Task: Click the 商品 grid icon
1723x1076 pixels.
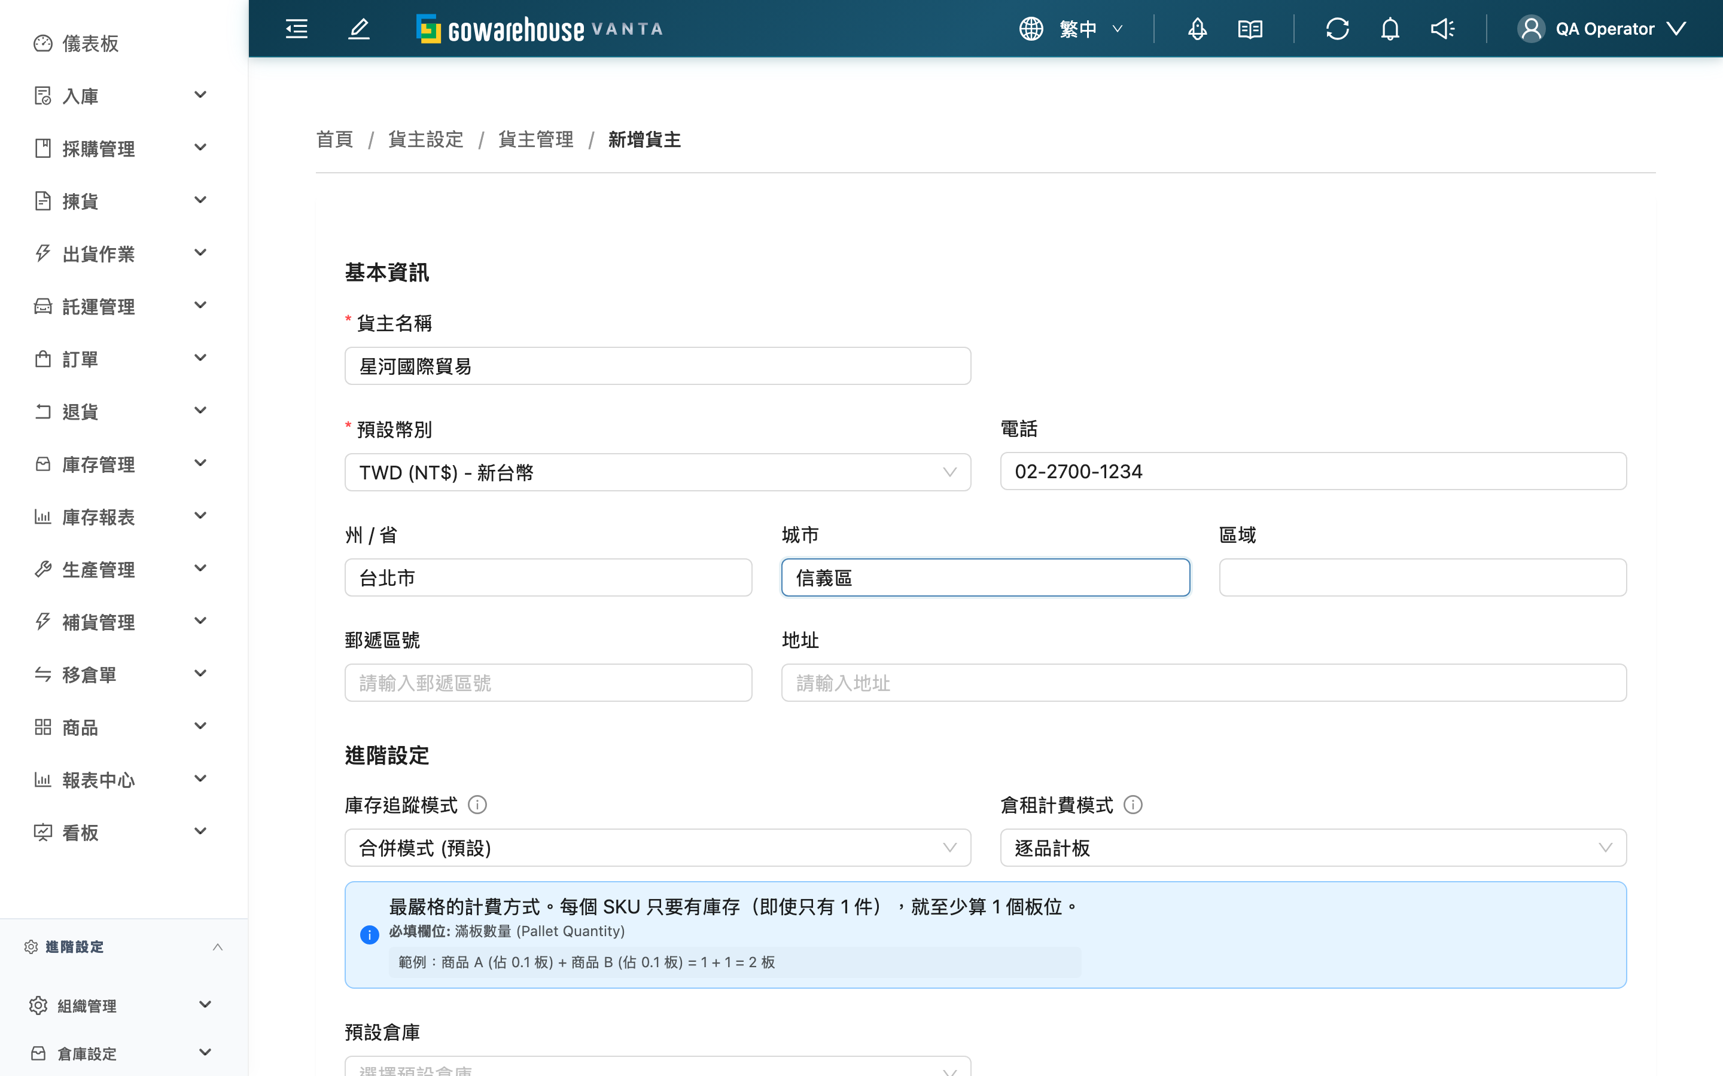Action: (x=42, y=726)
